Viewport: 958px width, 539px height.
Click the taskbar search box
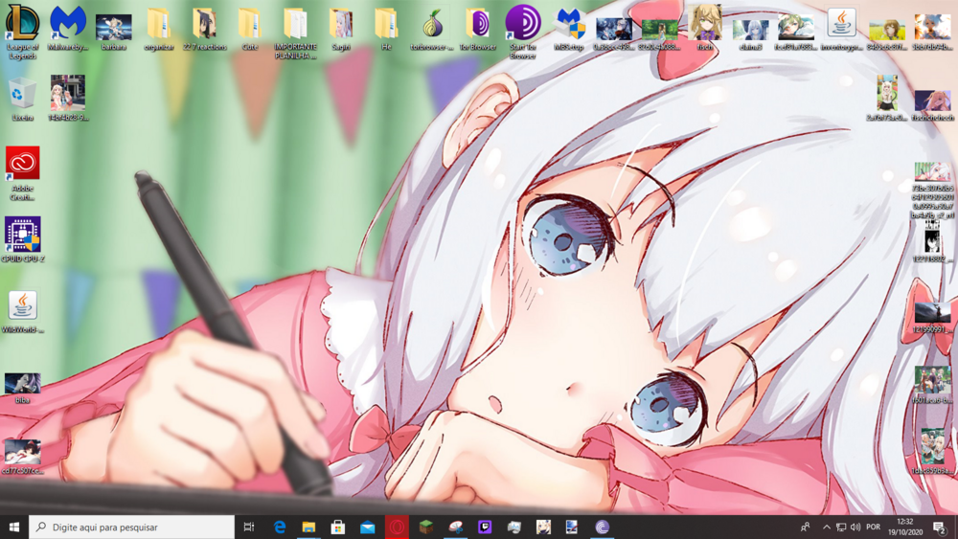(x=131, y=527)
